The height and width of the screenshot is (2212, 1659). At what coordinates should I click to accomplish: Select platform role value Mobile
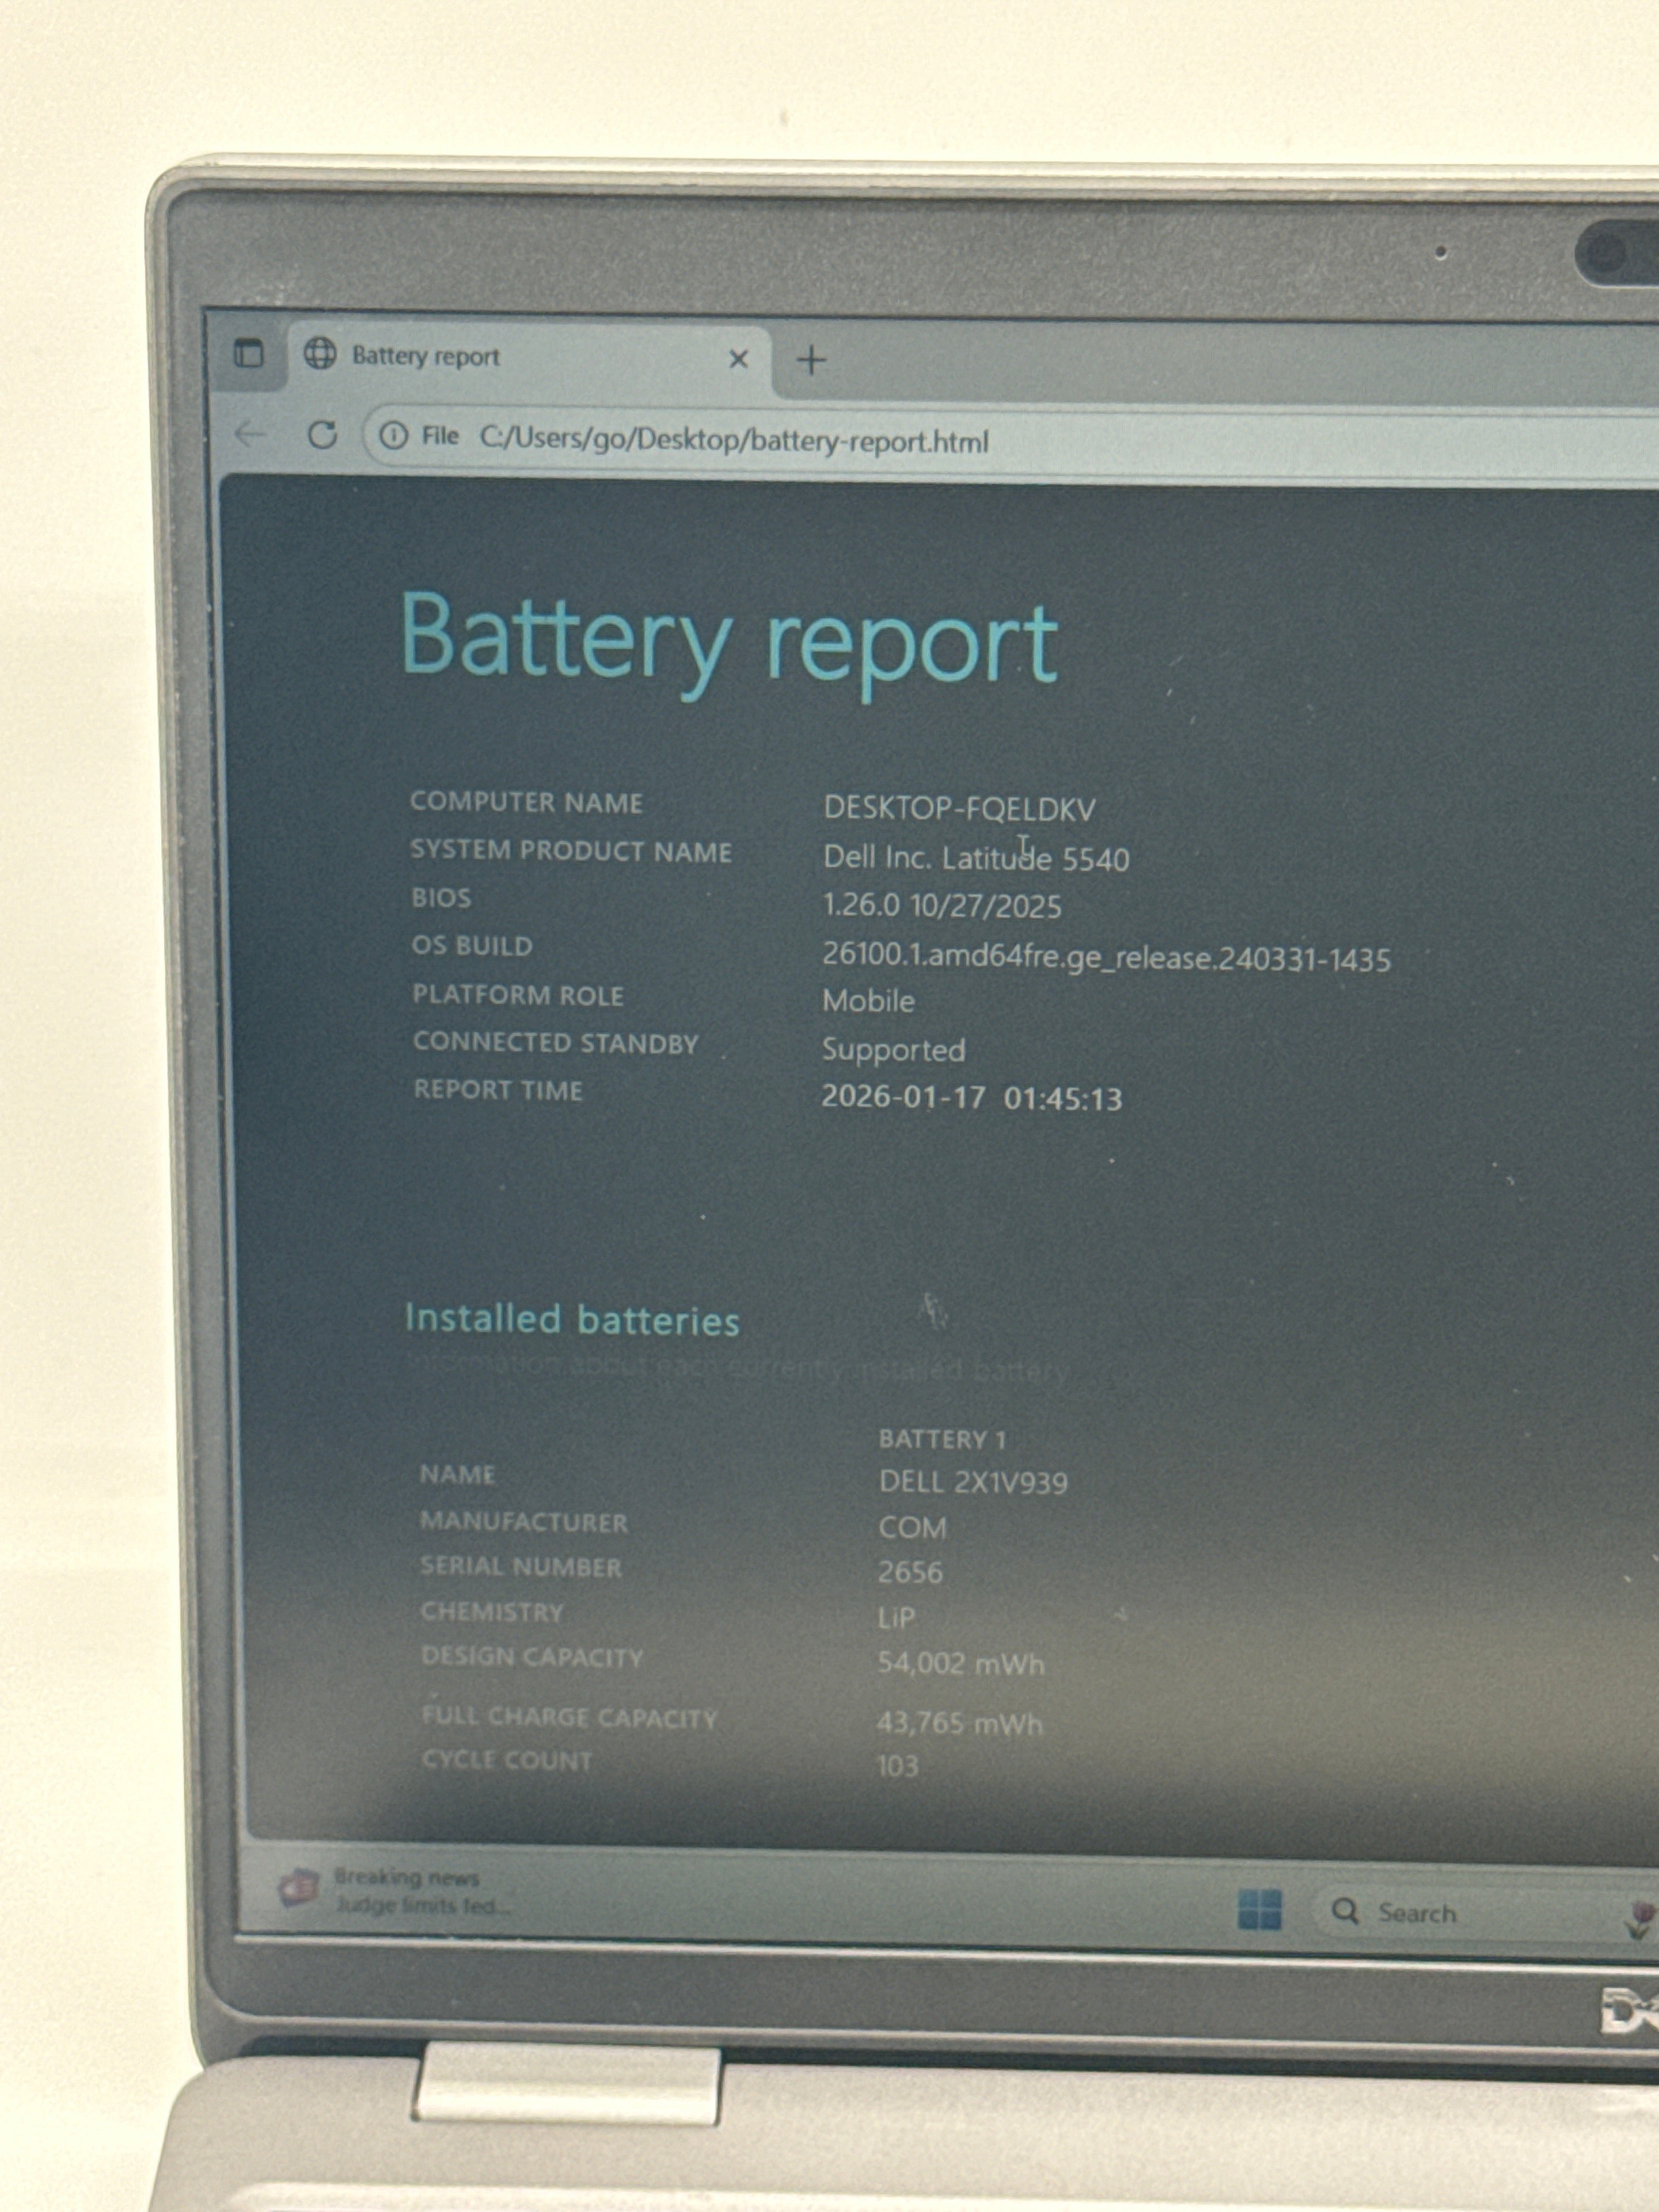(x=868, y=1001)
